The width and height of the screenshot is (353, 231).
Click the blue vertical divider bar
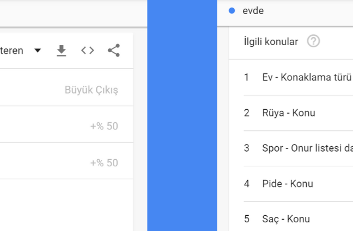(x=182, y=115)
